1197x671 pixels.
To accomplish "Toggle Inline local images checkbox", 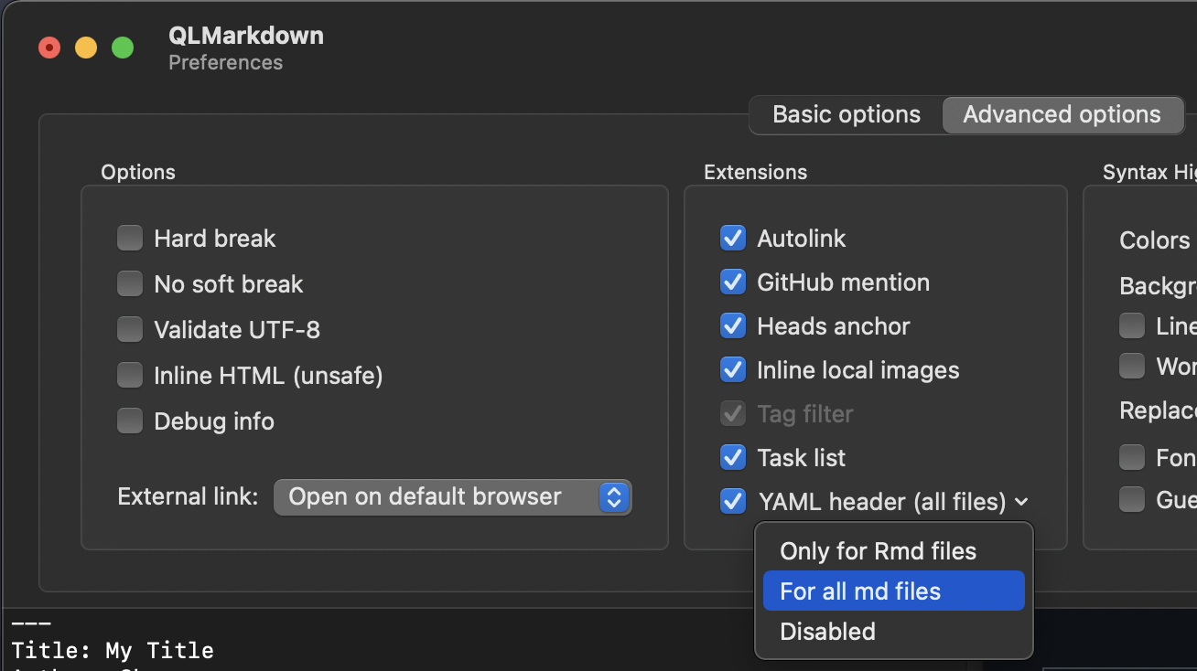I will [x=733, y=370].
